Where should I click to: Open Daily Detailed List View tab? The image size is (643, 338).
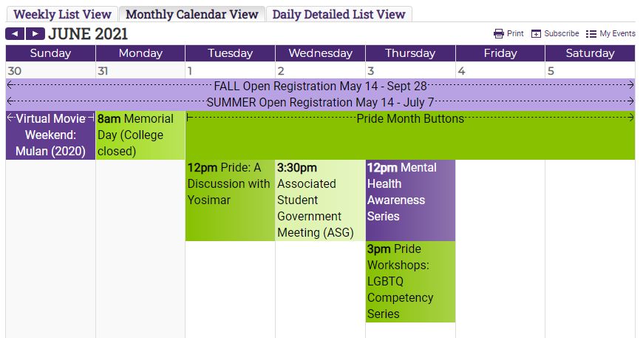tap(338, 14)
